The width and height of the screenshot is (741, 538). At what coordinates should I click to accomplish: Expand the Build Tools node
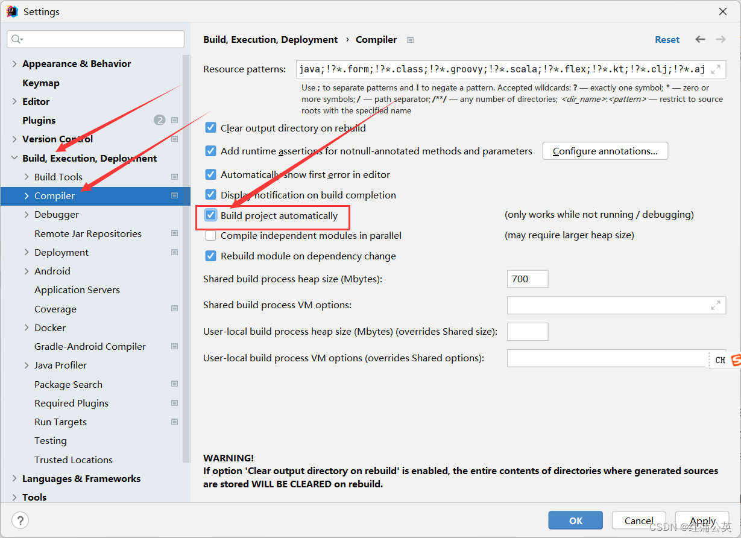(x=27, y=177)
